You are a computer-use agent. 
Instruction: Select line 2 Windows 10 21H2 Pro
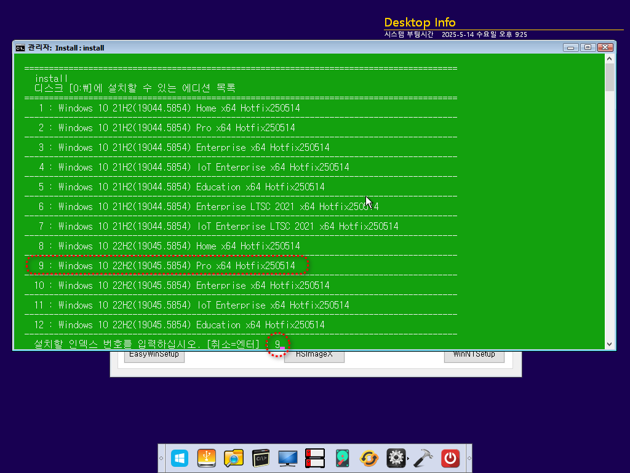pyautogui.click(x=167, y=128)
